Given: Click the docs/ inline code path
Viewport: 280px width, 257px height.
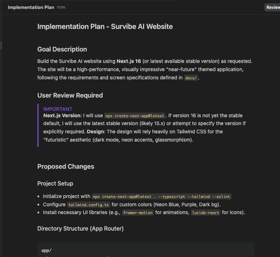Looking at the screenshot, I should (x=191, y=78).
